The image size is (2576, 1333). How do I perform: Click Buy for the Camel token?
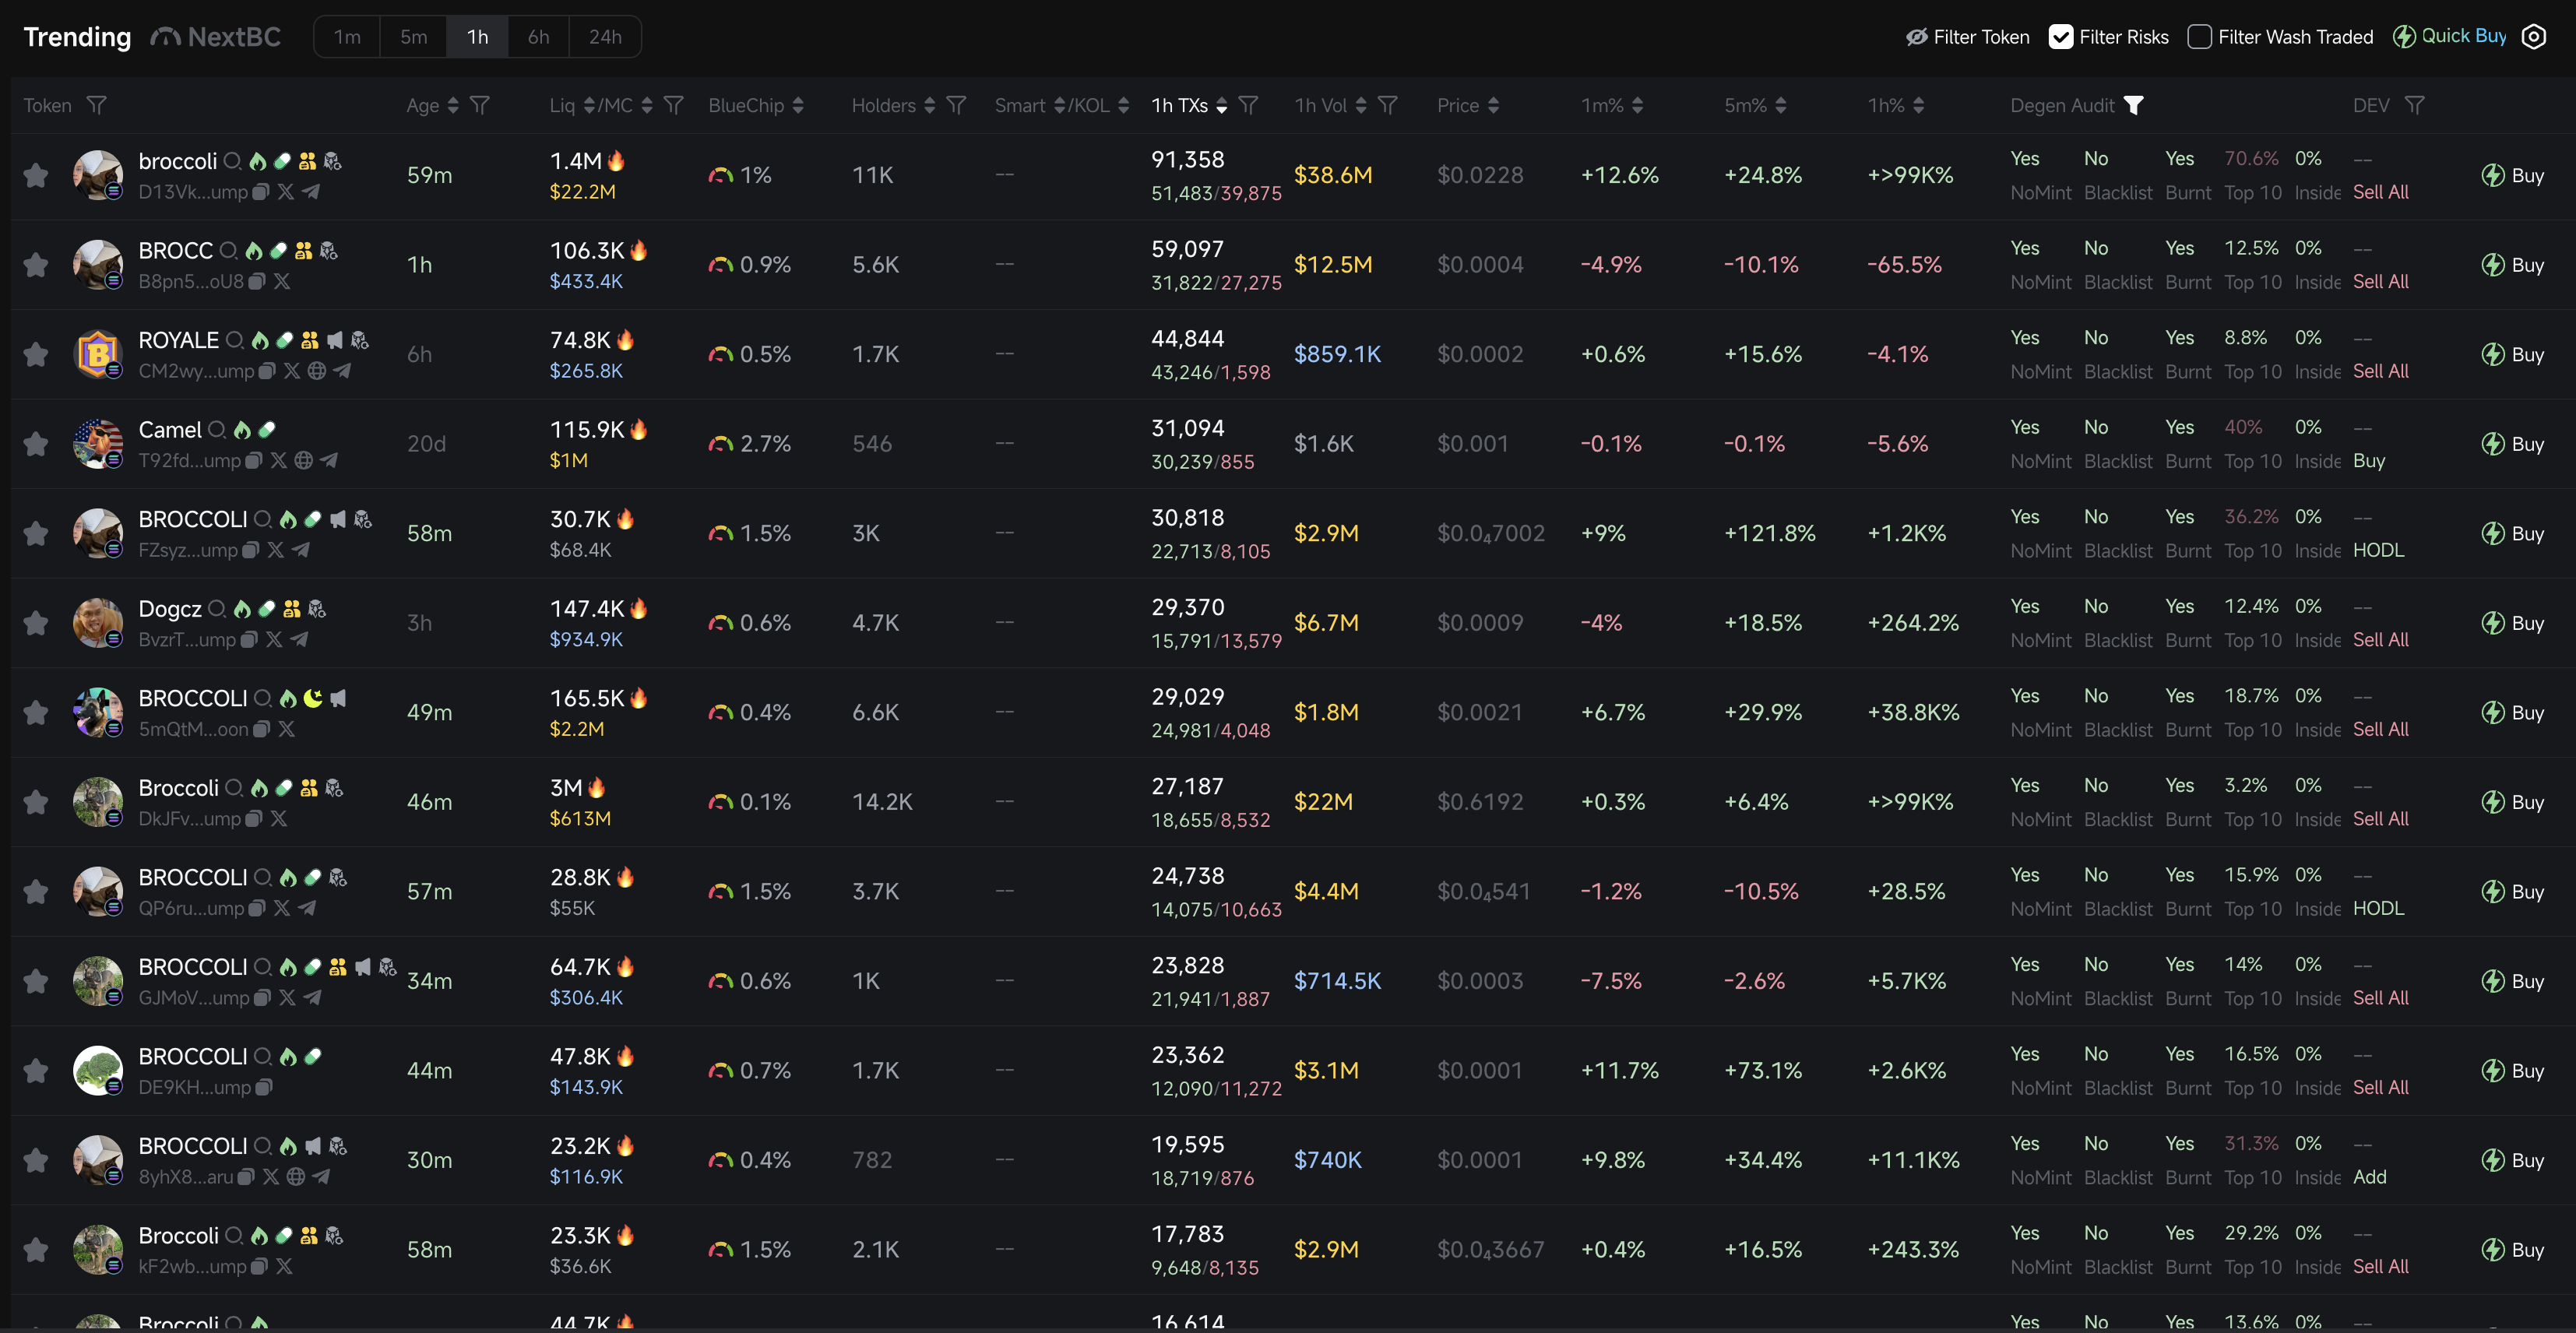2513,443
